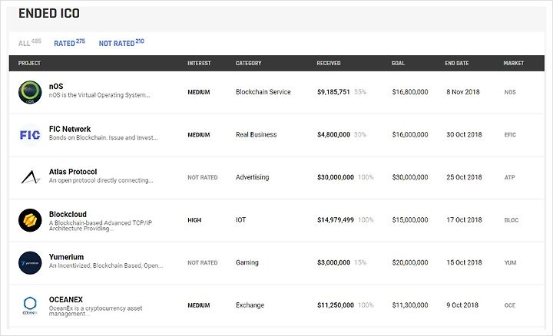Sort by the MARKET column header
The image size is (553, 336).
(514, 63)
